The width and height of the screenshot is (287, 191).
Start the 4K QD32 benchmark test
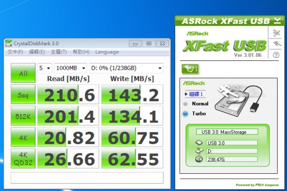pos(23,159)
